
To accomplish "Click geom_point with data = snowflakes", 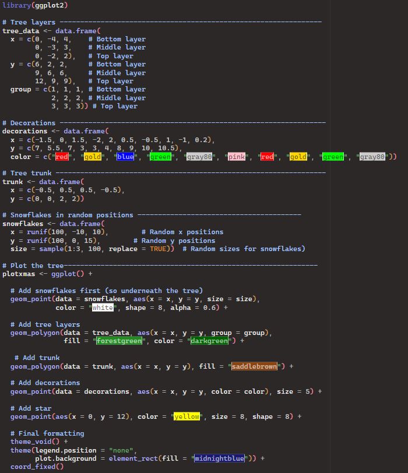I will coord(135,299).
